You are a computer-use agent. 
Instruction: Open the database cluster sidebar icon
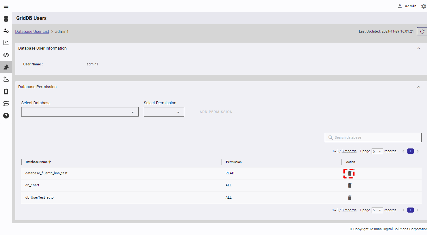point(6,19)
